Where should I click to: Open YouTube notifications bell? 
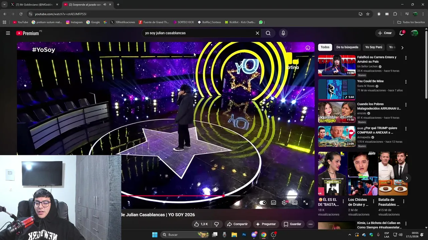click(x=402, y=33)
